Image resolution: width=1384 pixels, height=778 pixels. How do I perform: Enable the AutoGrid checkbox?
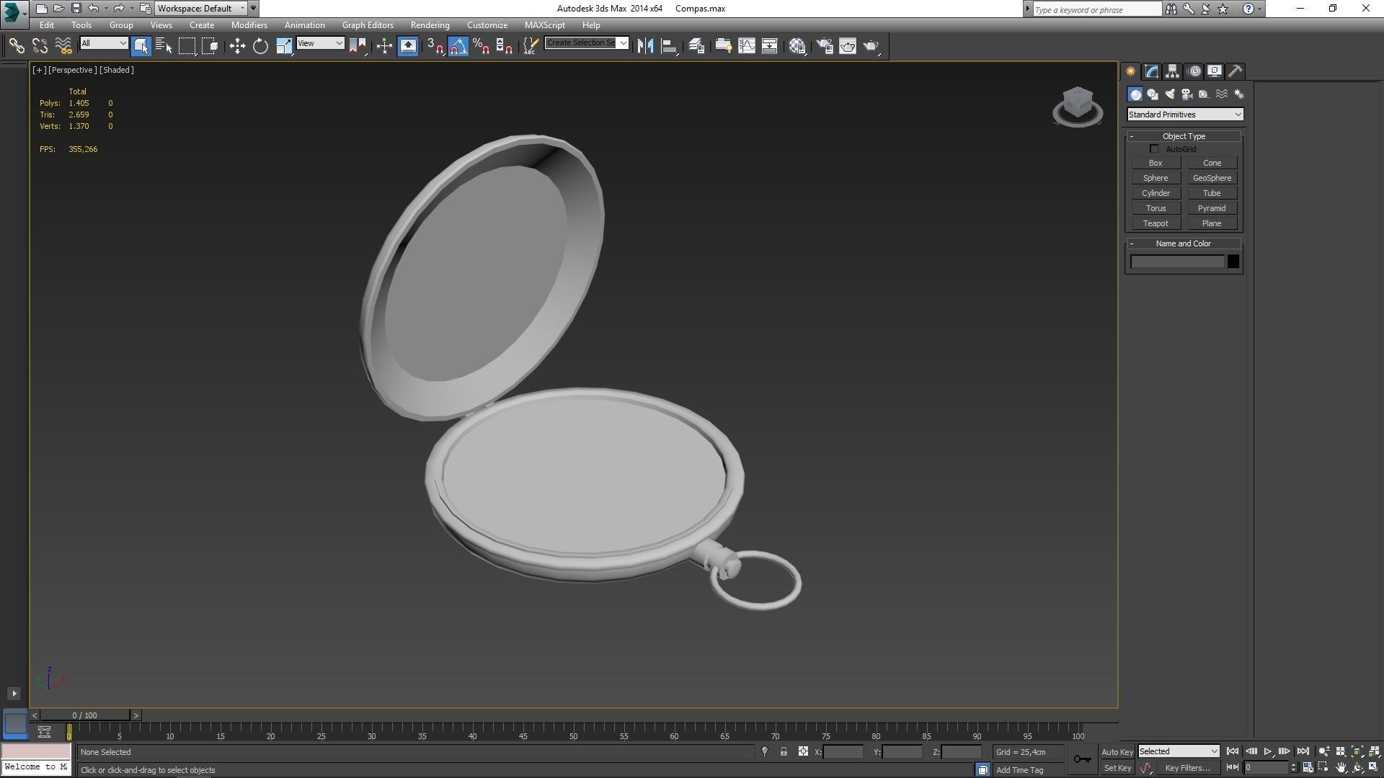(1155, 148)
